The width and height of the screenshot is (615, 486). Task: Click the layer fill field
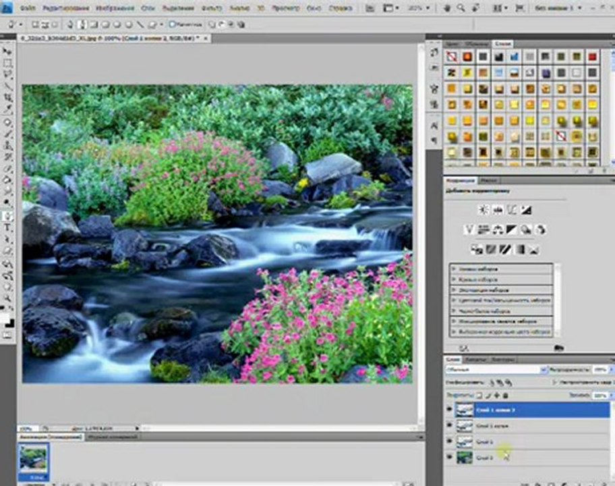coord(599,396)
